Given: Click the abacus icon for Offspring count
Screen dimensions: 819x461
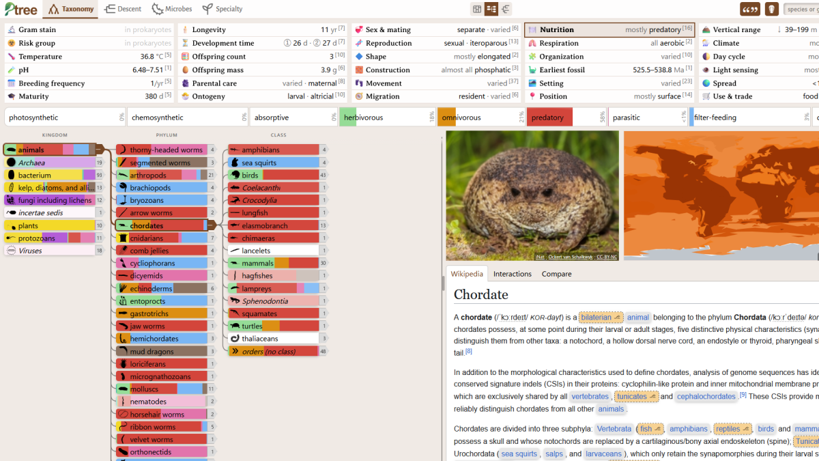Looking at the screenshot, I should 185,57.
